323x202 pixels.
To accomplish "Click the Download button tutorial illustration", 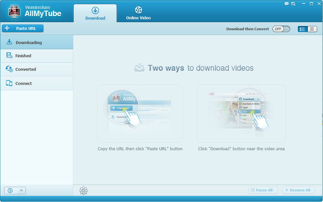I will click(x=241, y=114).
